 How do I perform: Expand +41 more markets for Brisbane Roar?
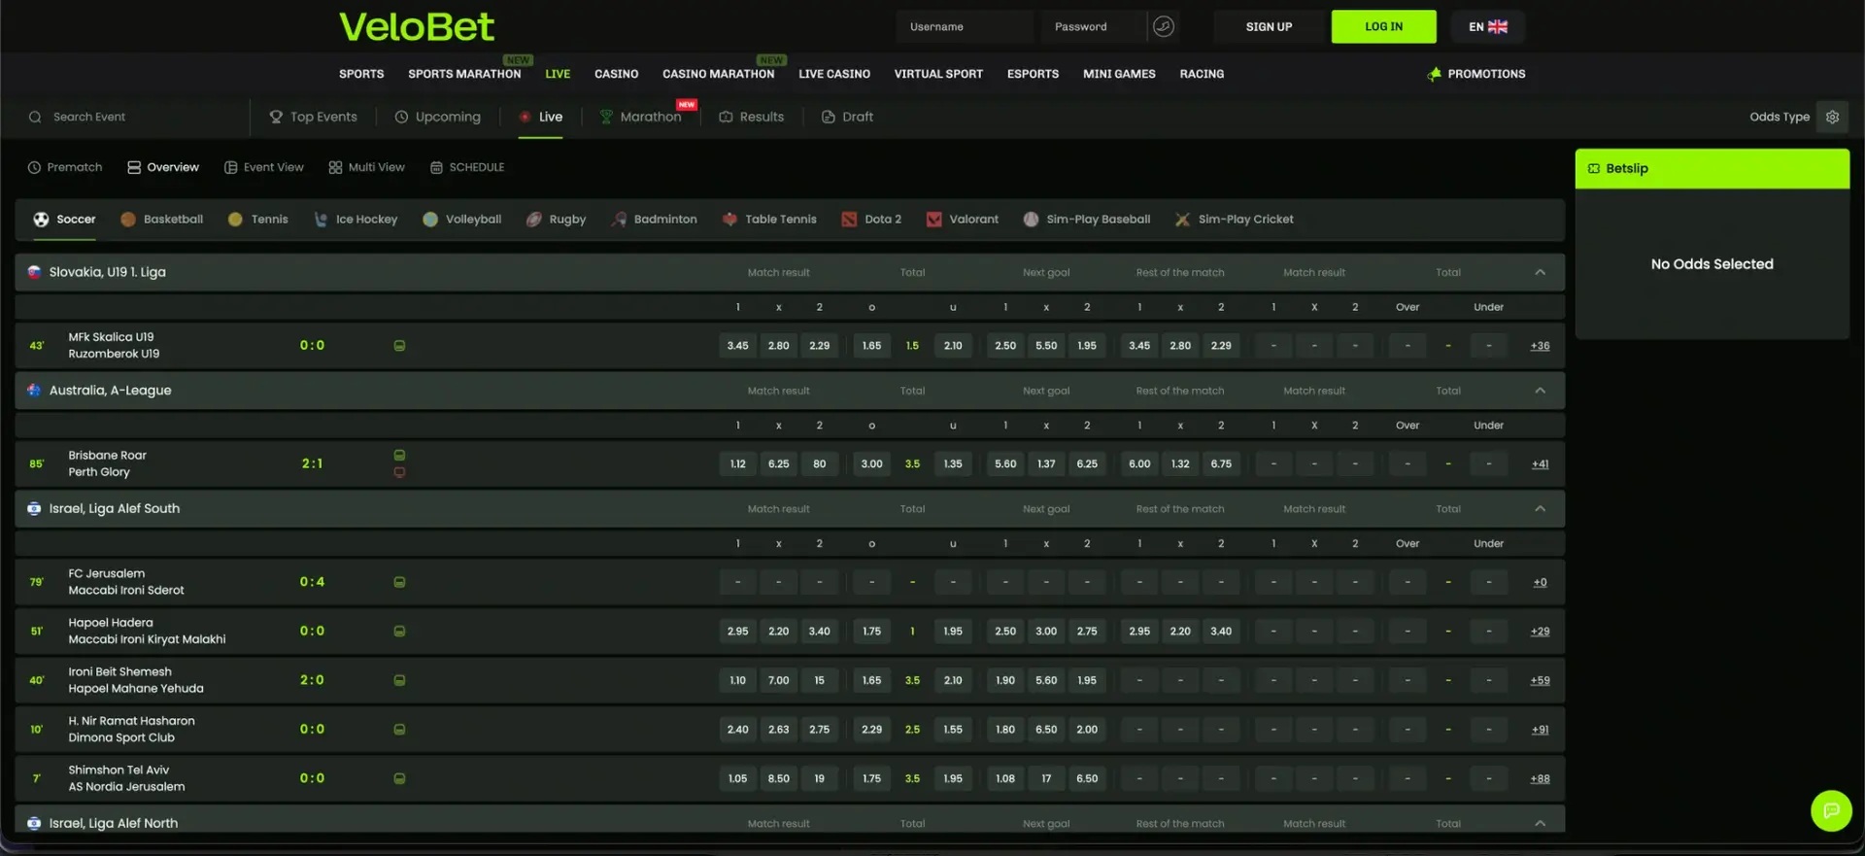click(x=1540, y=464)
